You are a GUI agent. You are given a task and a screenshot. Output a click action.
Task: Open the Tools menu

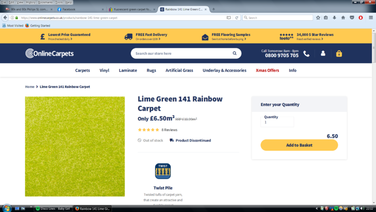coord(59,2)
